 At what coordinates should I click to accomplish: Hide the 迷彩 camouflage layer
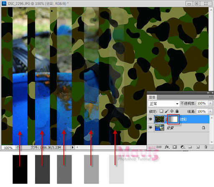pos(150,119)
